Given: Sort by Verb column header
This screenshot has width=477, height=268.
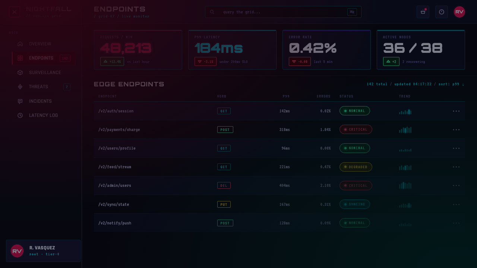Looking at the screenshot, I should [222, 96].
